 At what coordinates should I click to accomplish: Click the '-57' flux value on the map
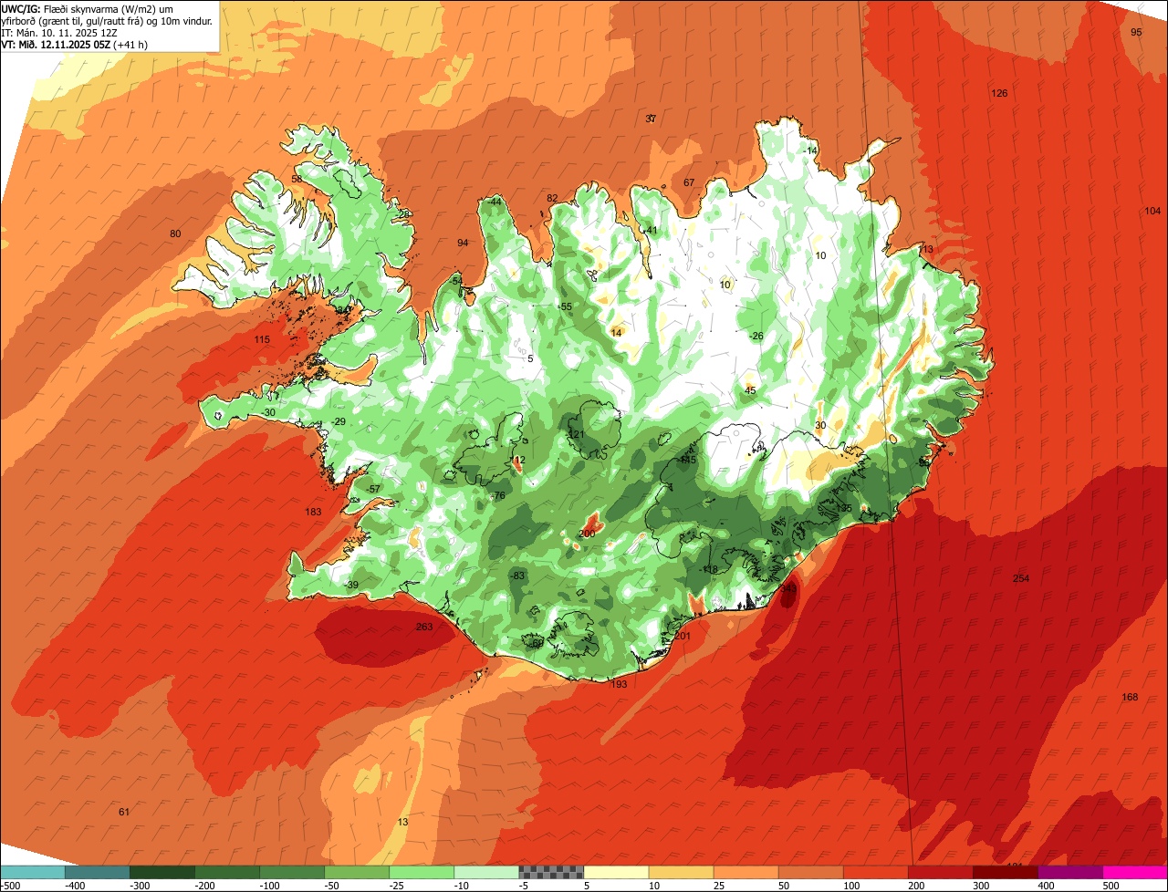click(372, 489)
